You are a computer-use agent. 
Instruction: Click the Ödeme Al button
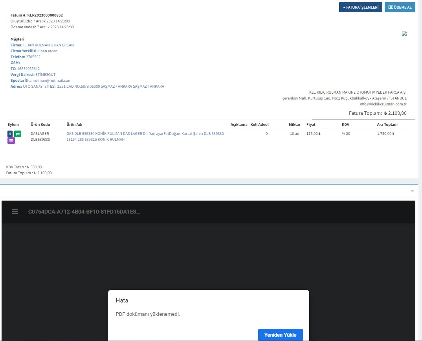[400, 7]
